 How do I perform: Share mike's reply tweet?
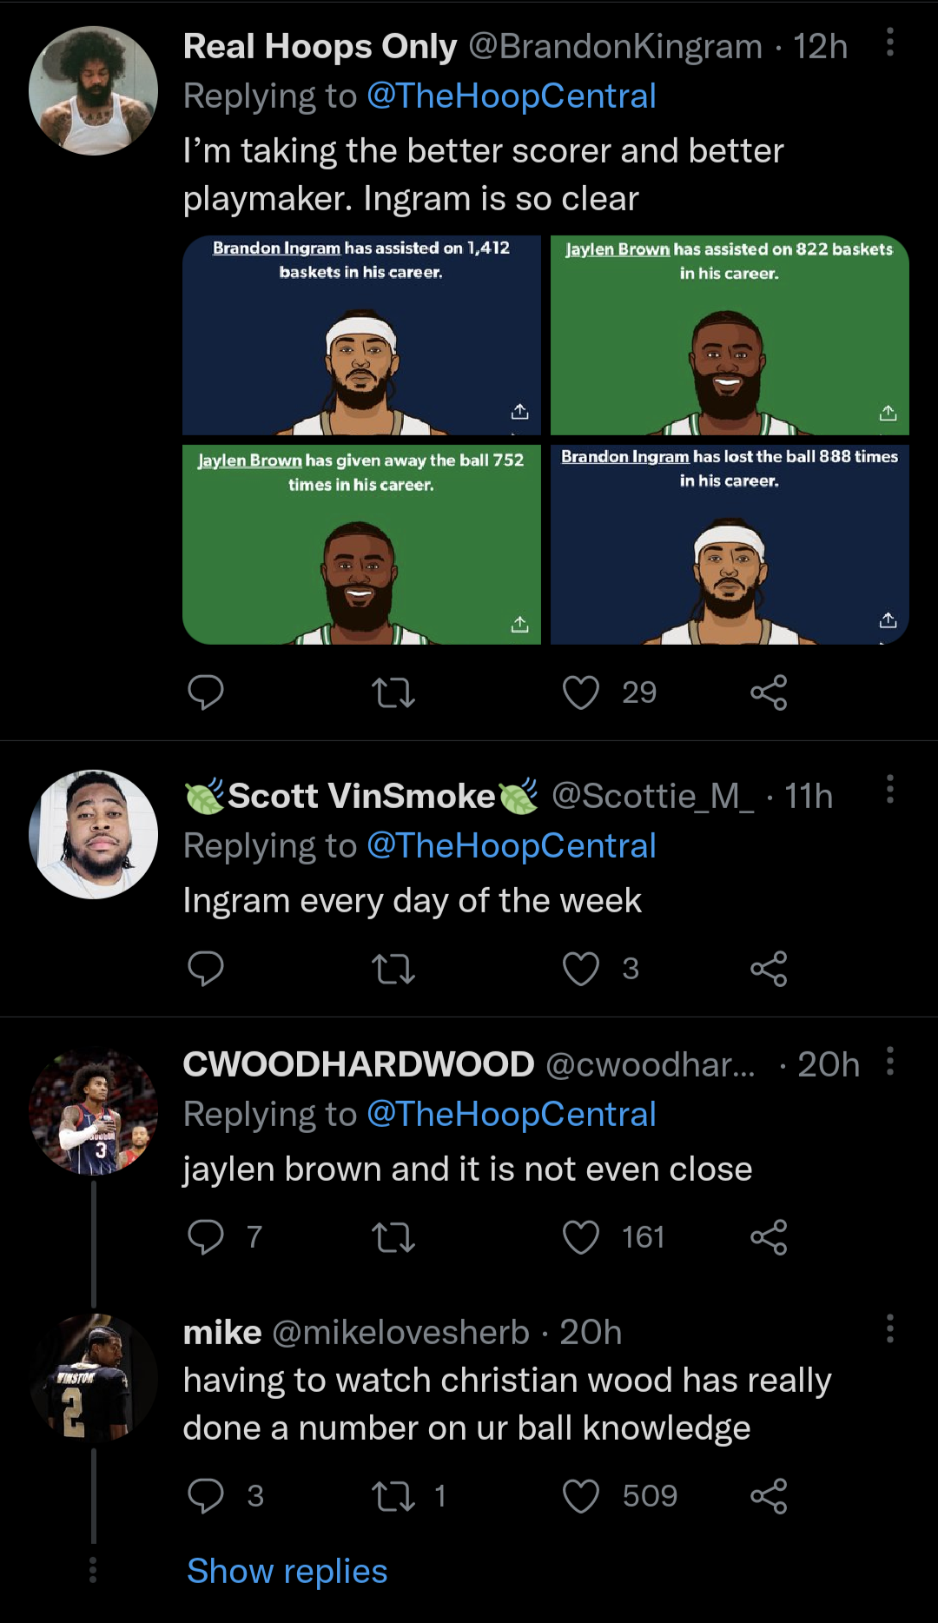tap(769, 1496)
